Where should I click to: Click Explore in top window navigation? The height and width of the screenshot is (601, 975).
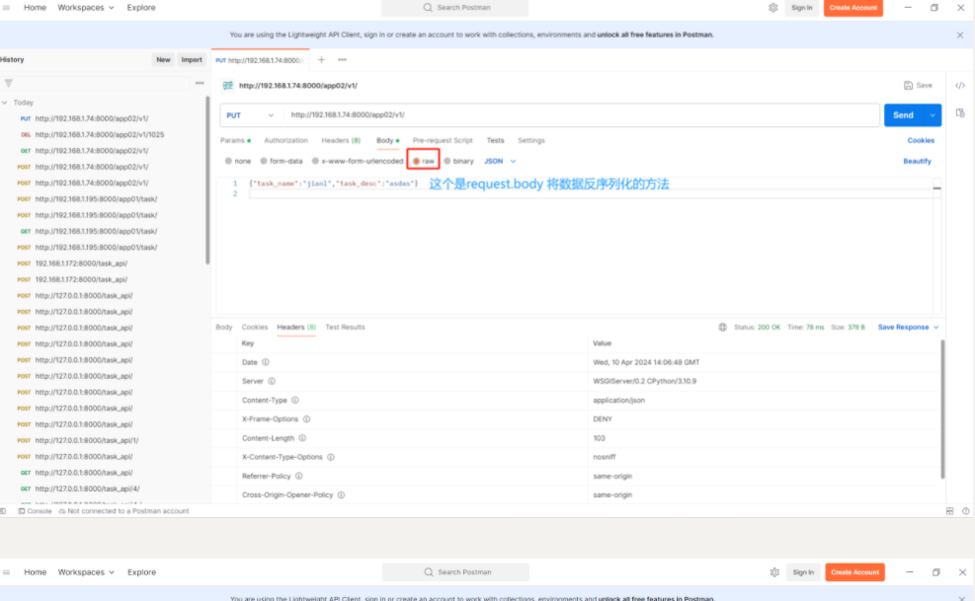tap(141, 8)
